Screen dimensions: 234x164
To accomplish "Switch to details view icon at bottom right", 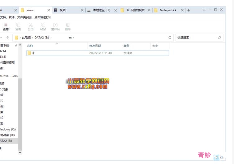I will click(216, 157).
